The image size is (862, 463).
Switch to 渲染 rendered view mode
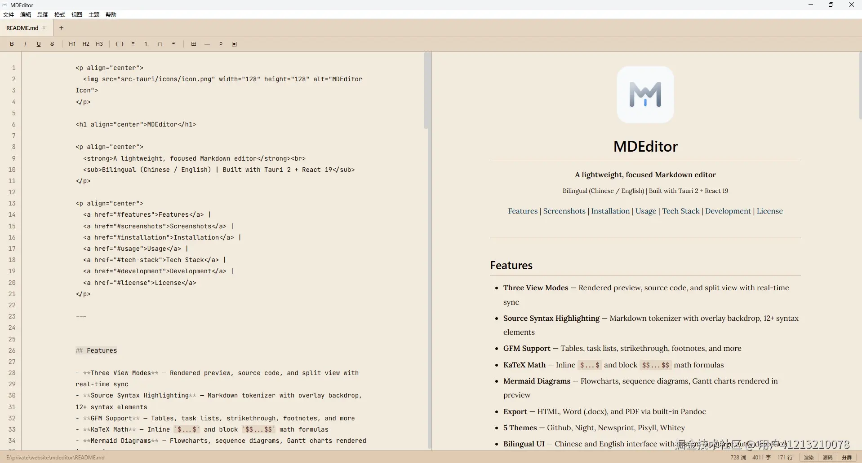(809, 458)
